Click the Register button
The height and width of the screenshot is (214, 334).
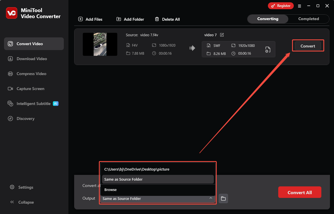click(281, 5)
